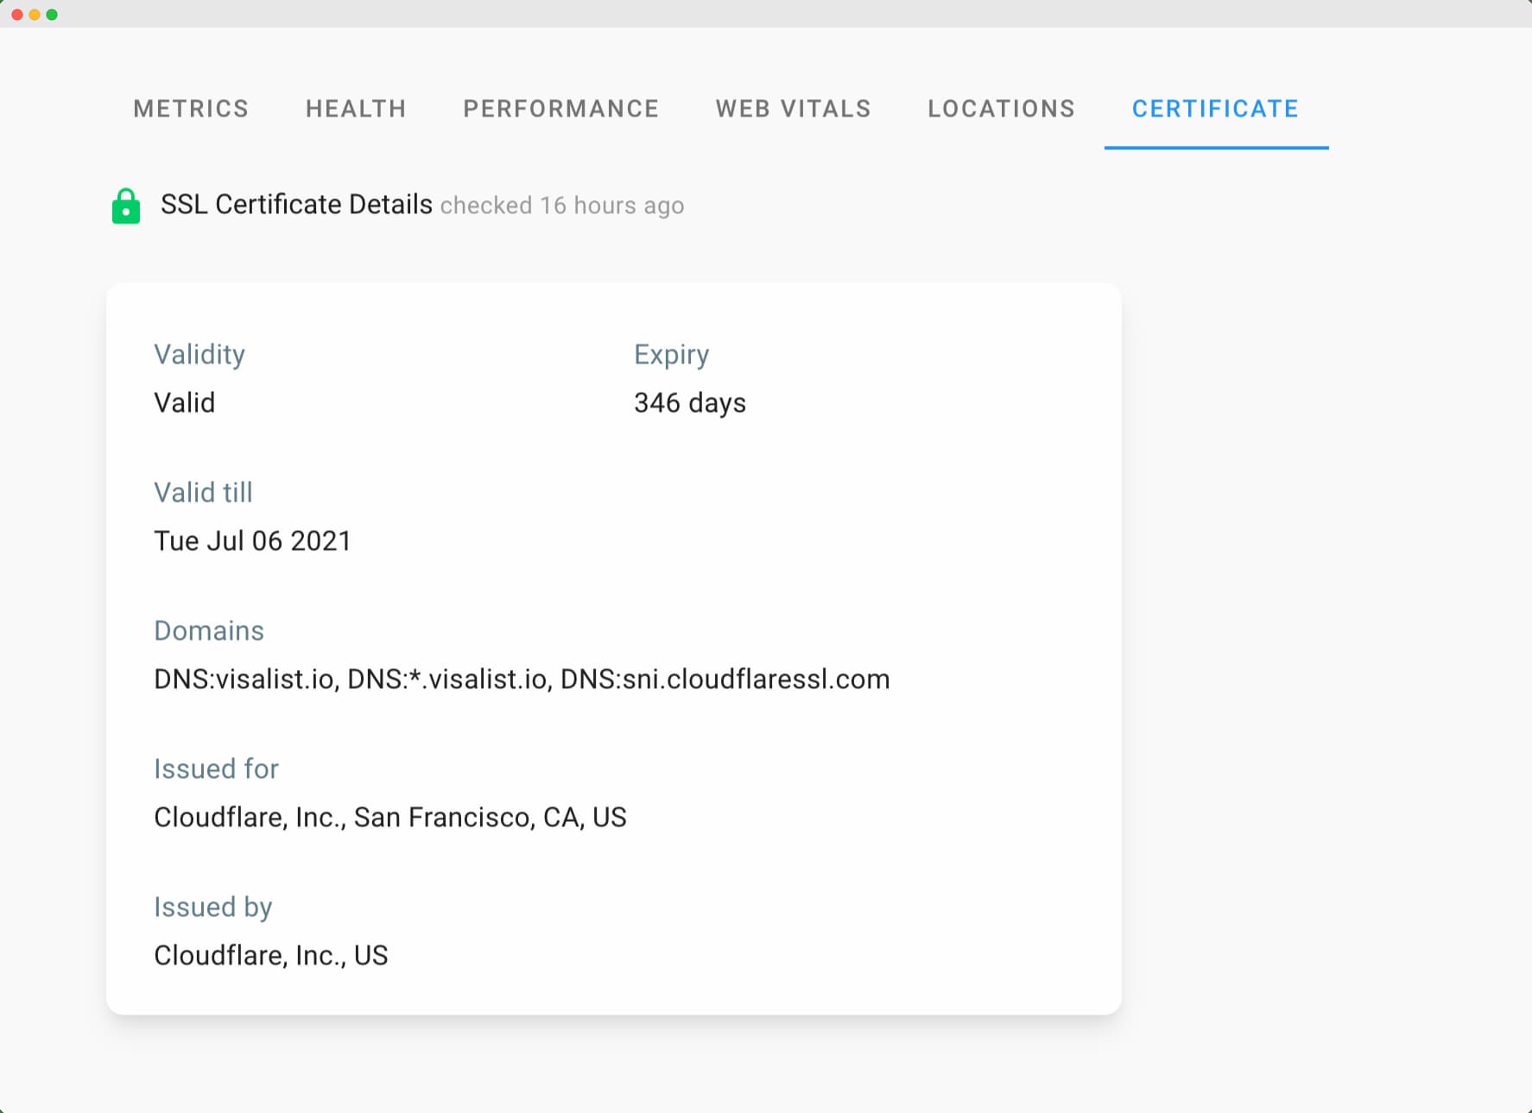Viewport: 1532px width, 1113px height.
Task: Open the Locations tab
Action: [1002, 109]
